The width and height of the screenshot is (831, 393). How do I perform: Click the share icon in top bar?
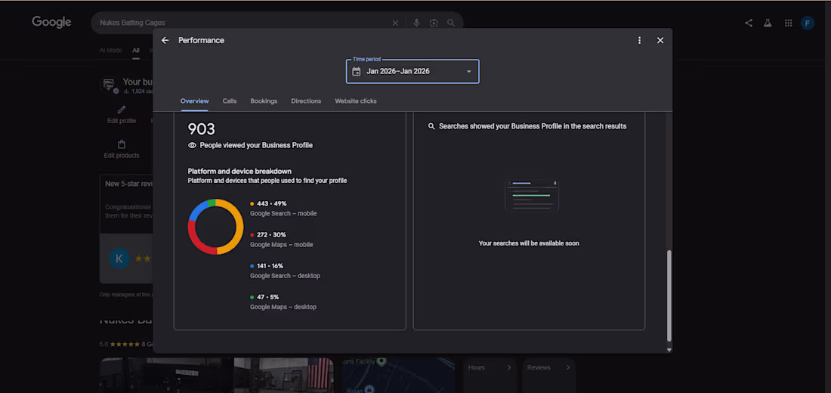click(x=749, y=23)
